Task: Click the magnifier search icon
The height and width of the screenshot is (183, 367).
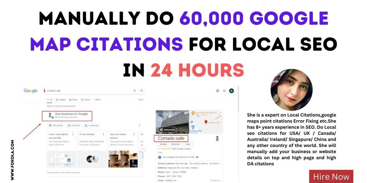Action: point(142,91)
